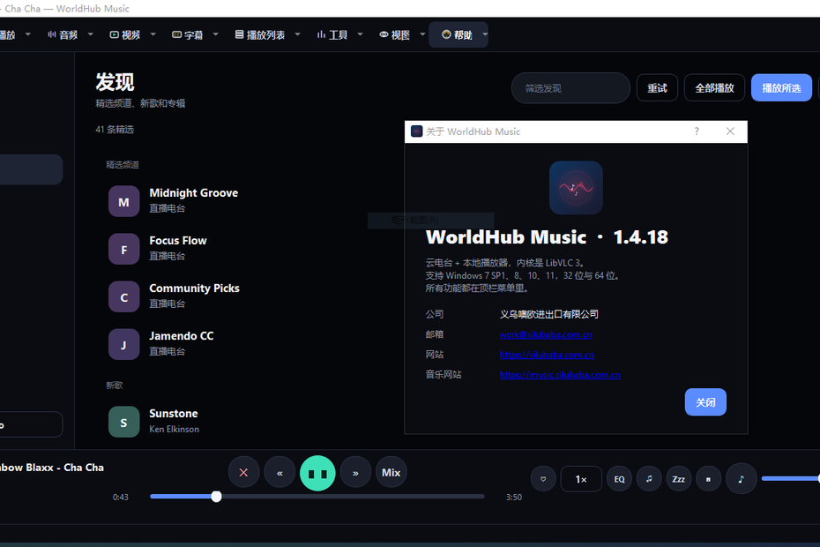The image size is (820, 547).
Task: Toggle the Mix shuffle button
Action: (x=391, y=473)
